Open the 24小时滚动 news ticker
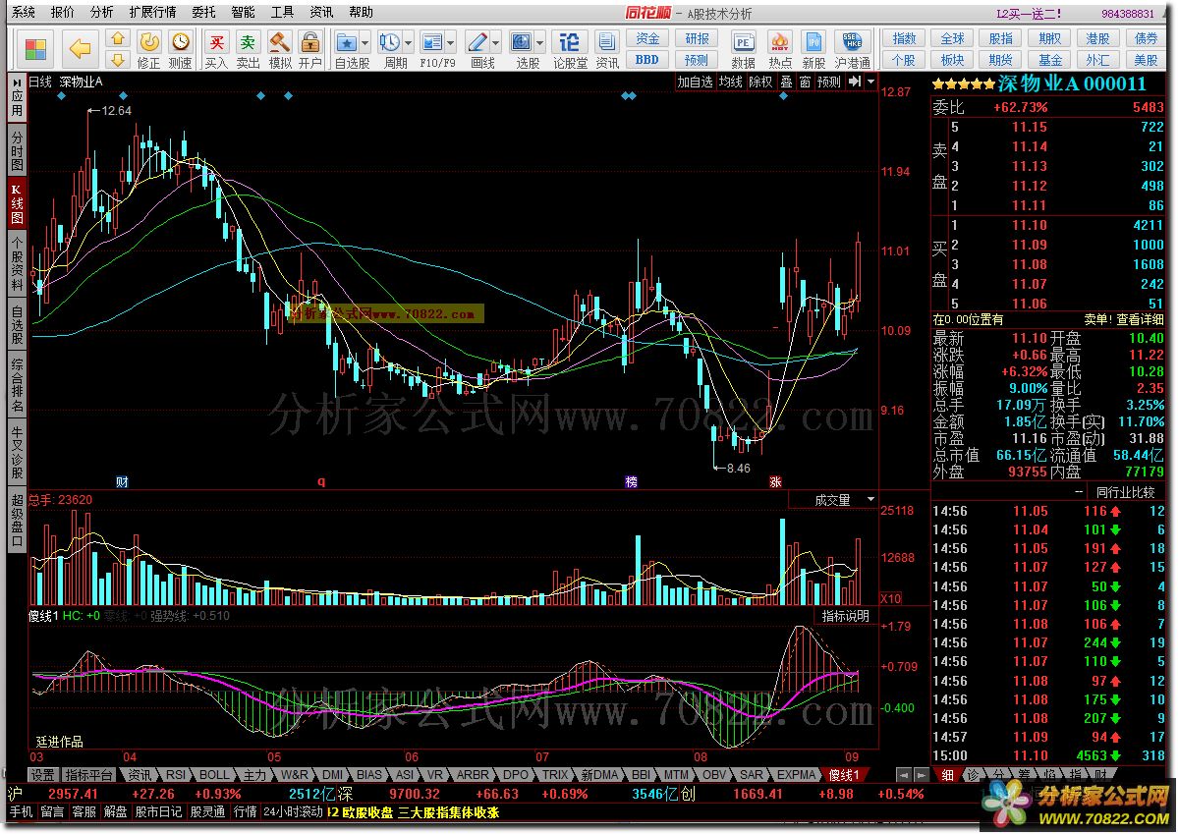The width and height of the screenshot is (1178, 834). [x=293, y=812]
